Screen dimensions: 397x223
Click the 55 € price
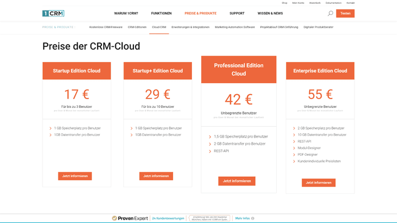pos(320,95)
